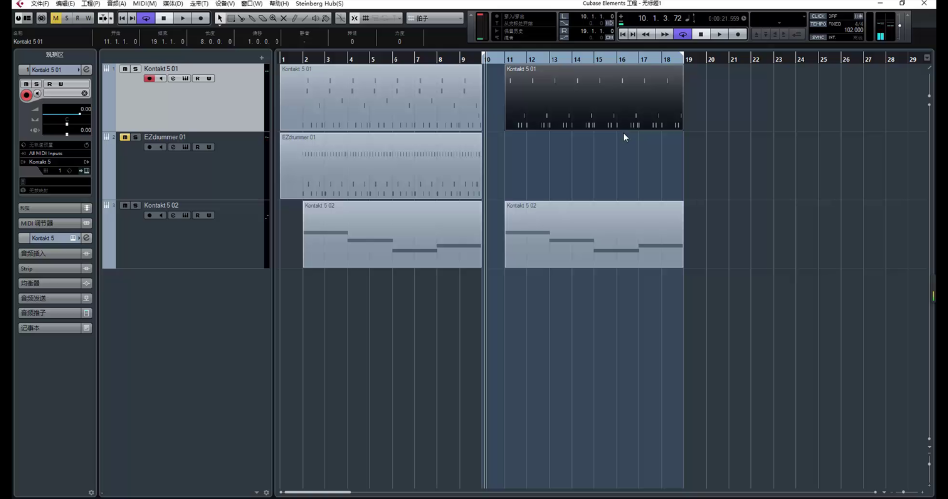Toggle monitor on Kontakt 5 02 track
948x499 pixels.
tap(161, 215)
